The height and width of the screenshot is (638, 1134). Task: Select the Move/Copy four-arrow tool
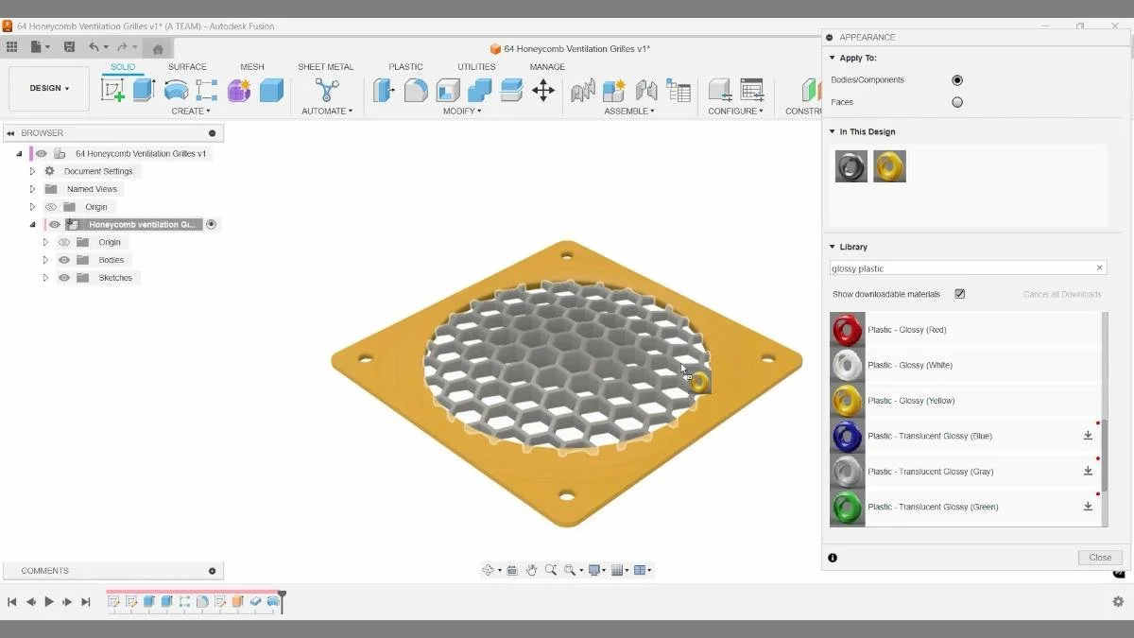click(541, 90)
